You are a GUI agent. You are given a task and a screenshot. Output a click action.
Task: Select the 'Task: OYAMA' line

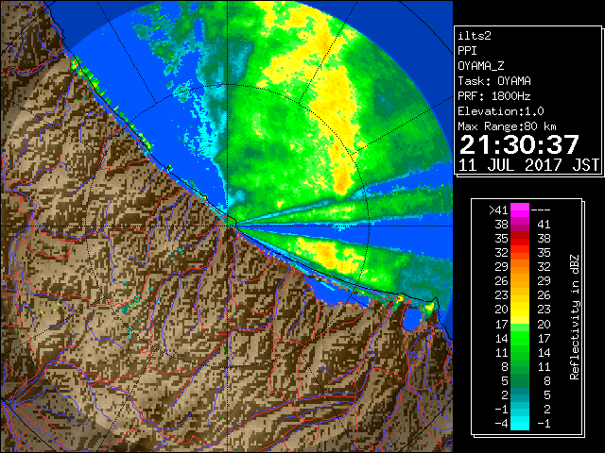(x=494, y=81)
